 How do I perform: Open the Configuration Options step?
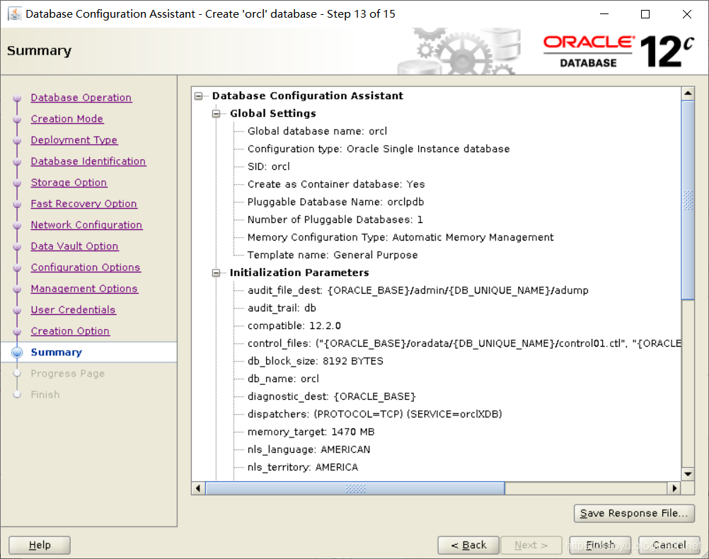tap(86, 267)
